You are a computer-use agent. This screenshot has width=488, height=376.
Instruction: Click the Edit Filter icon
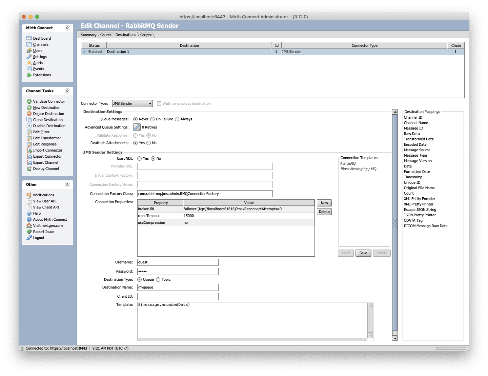(29, 132)
